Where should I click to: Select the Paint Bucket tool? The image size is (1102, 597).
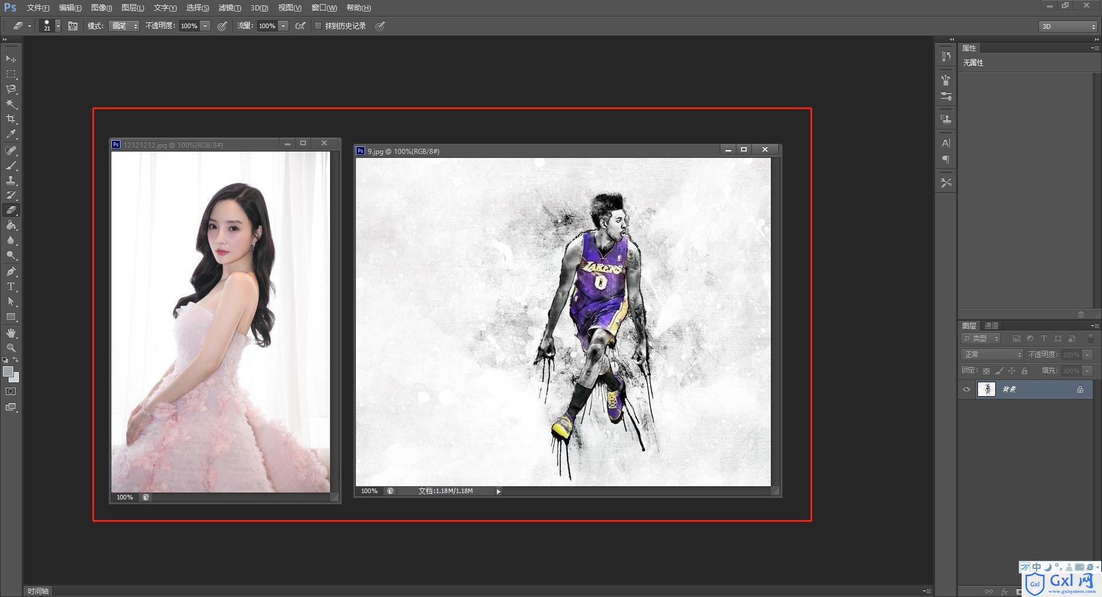point(11,225)
